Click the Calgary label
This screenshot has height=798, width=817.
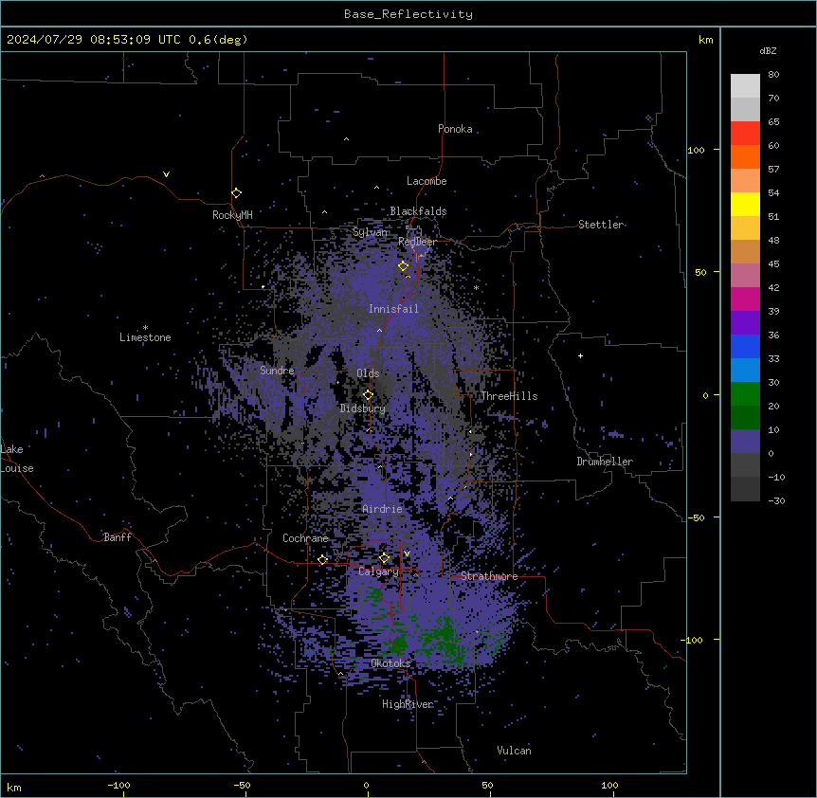pyautogui.click(x=378, y=571)
